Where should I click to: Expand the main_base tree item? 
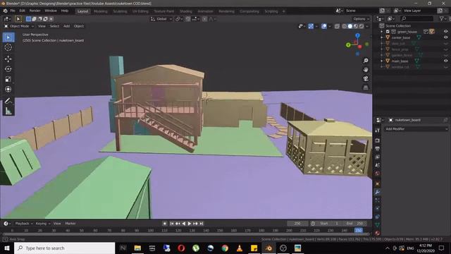[x=382, y=61]
